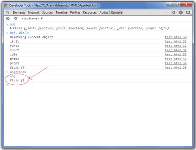Close the Developer Tools window
This screenshot has width=196, height=150.
(186, 5)
